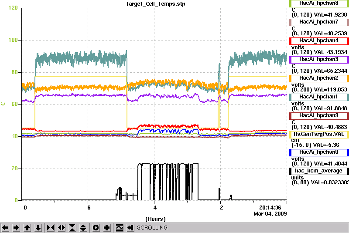Click the Target_Cell_Temps.stp plot title
This screenshot has height=233, width=349.
[x=155, y=4]
